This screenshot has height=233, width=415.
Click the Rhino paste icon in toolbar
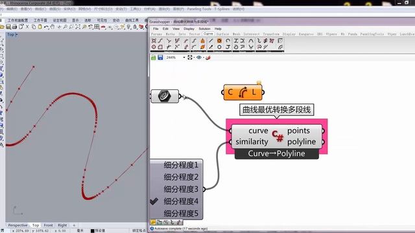click(x=40, y=27)
